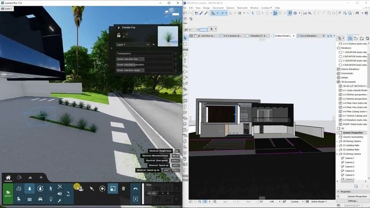Click the Cancel selection dashed-box icon
The height and width of the screenshot is (208, 370).
(135, 199)
